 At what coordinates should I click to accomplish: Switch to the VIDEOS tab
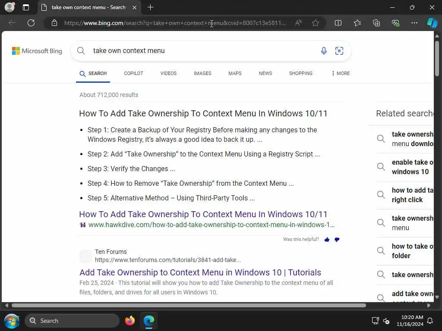point(168,73)
